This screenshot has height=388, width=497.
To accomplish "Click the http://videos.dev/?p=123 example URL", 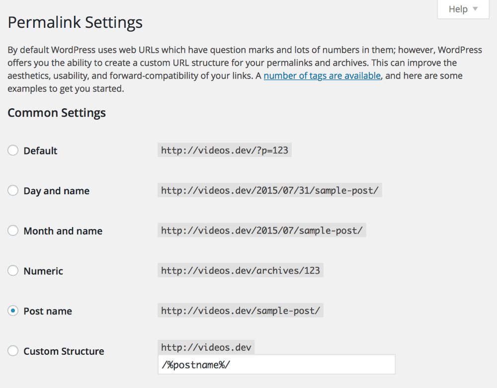I will pos(224,151).
